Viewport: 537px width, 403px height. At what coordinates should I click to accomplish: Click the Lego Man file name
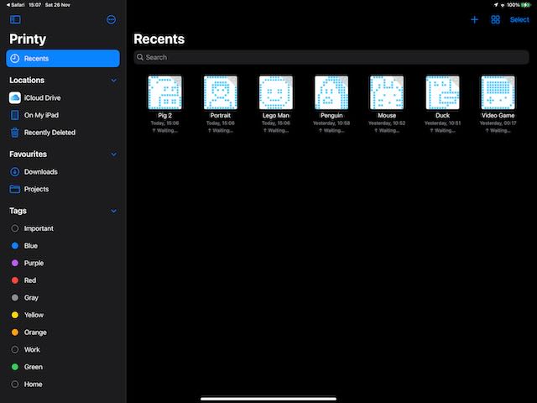276,116
